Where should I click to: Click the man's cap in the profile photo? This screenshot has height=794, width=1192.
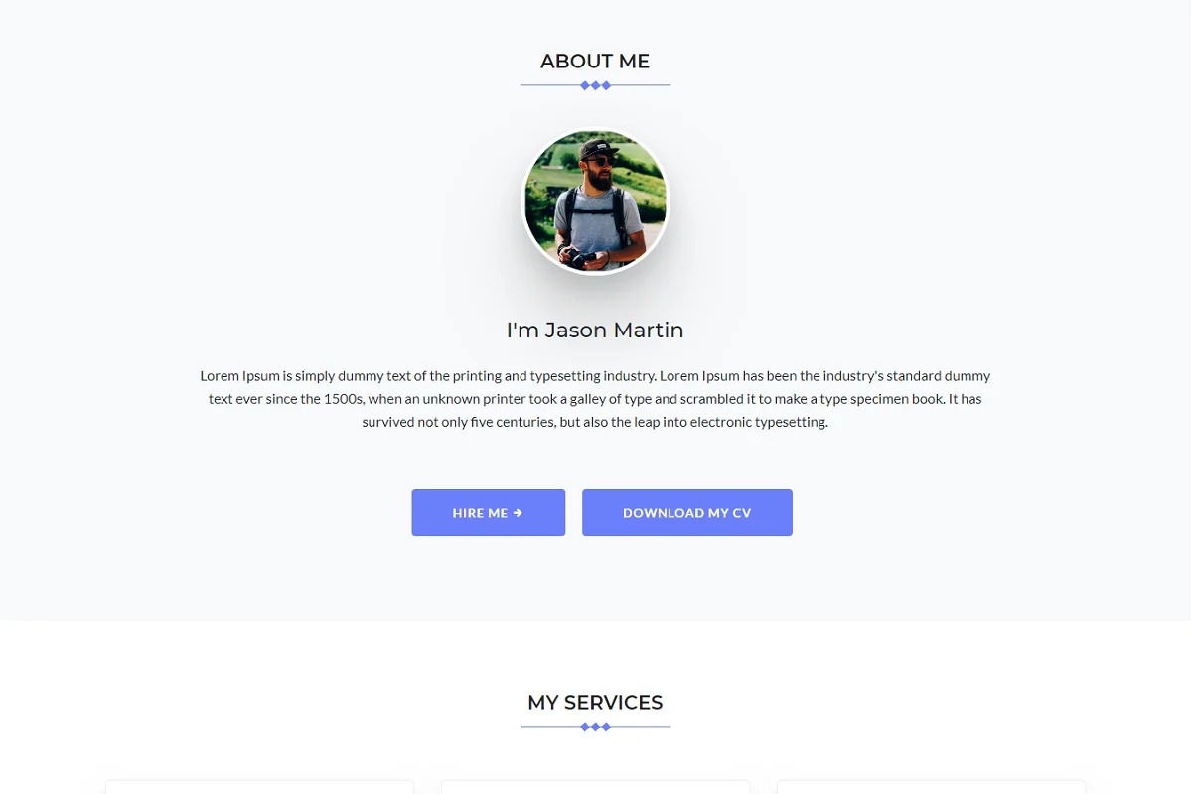(x=599, y=149)
